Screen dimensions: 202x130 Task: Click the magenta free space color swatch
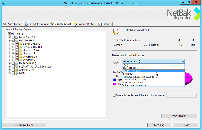click(x=115, y=84)
